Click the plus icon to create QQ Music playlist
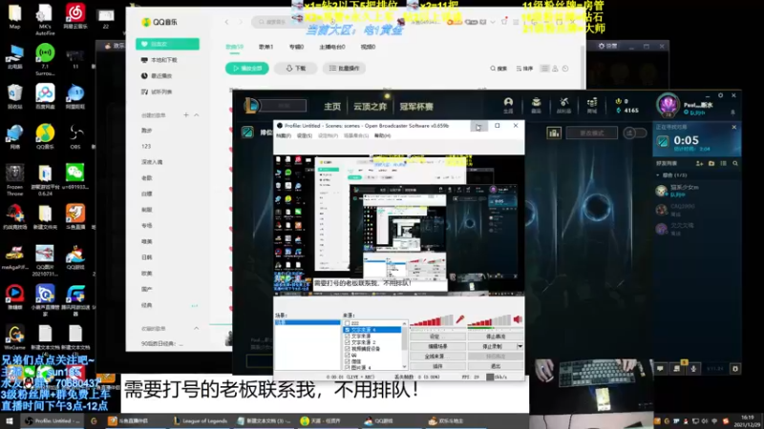 pyautogui.click(x=185, y=115)
